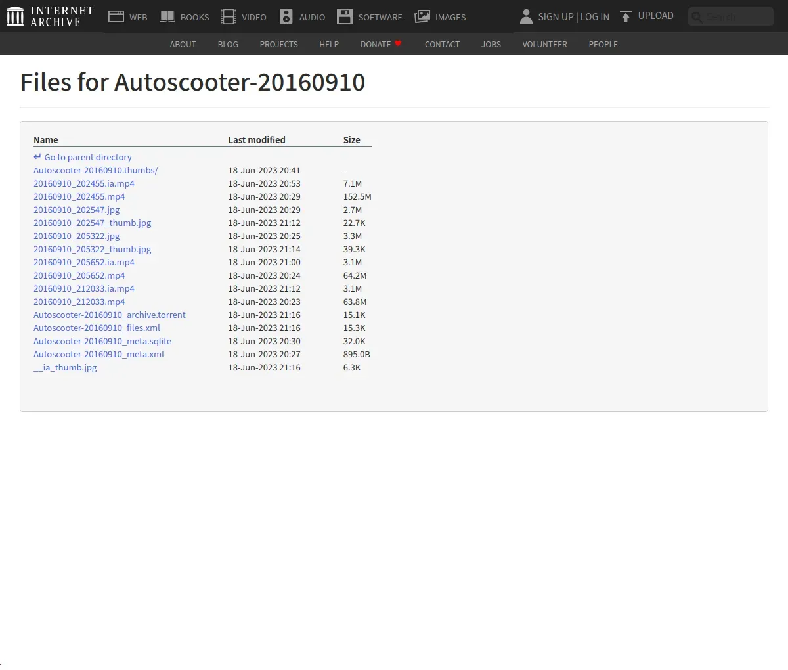Click the Files for Autoscooter-20160910 heading
This screenshot has height=670, width=788.
click(192, 82)
